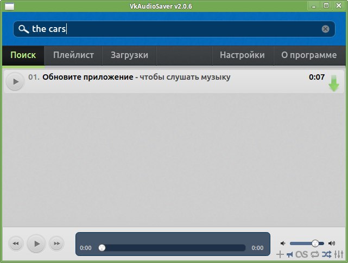The image size is (348, 263).
Task: Toggle repeat mode
Action: pos(315,254)
